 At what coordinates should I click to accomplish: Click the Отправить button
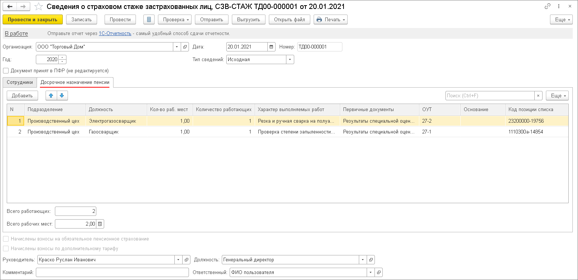tap(211, 19)
